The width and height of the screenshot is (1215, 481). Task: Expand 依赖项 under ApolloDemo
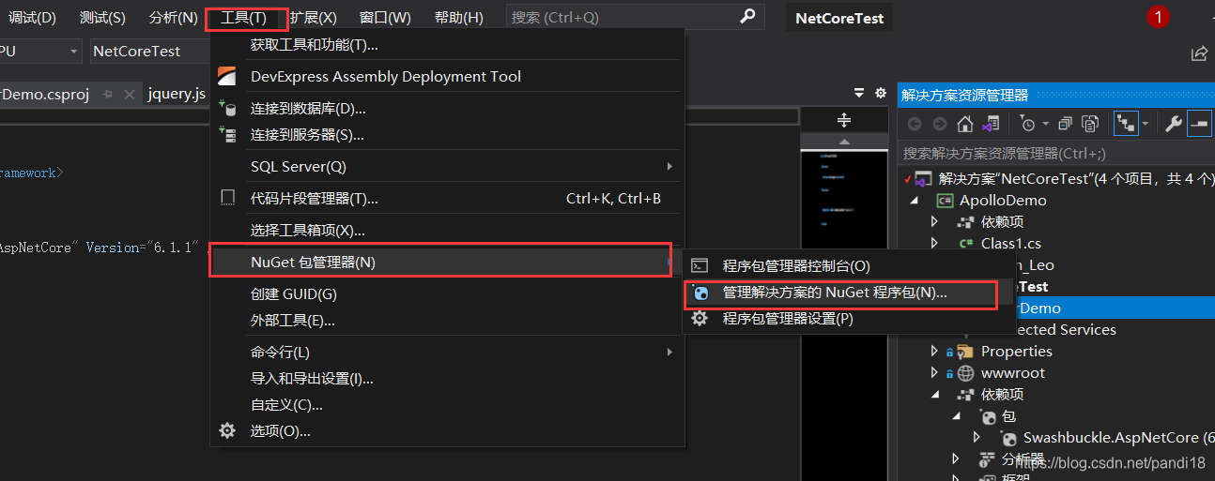[934, 222]
